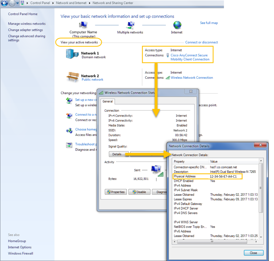274x261 pixels.
Task: Click the Computer Name (This computer) icon
Action: tap(83, 25)
